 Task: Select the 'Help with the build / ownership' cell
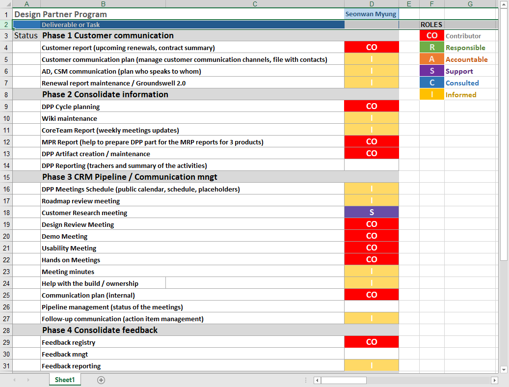tap(103, 283)
